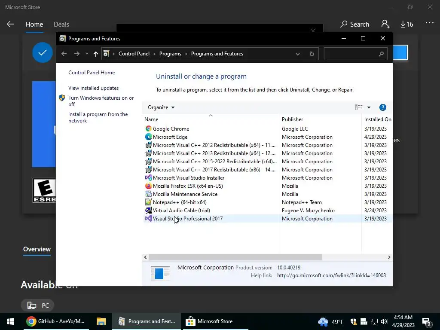Switch to Microsoft Store Deals tab
Viewport: 440px width, 330px height.
[x=61, y=24]
